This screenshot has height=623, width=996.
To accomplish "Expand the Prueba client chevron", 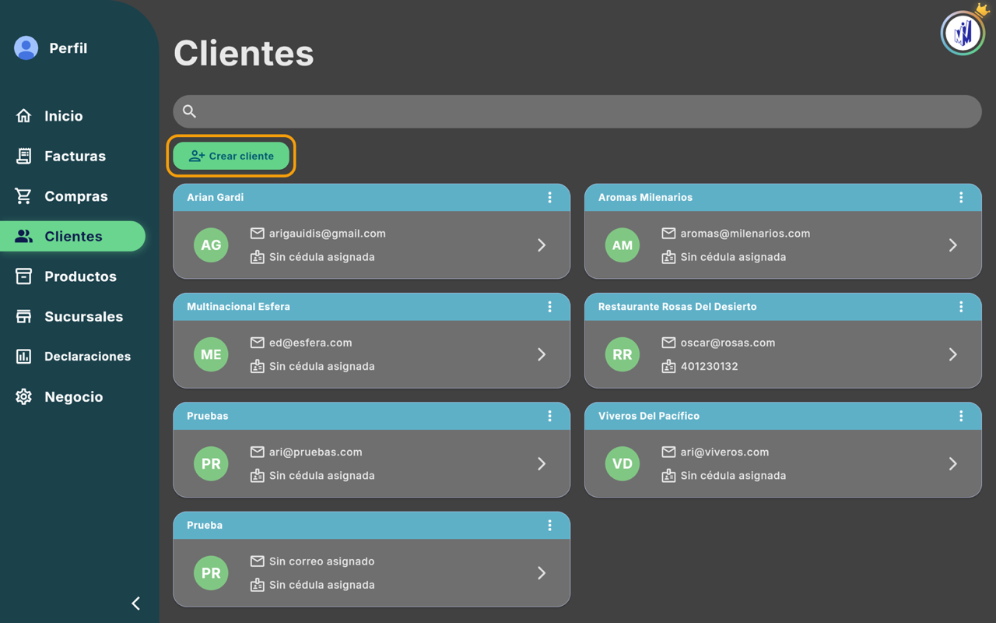I will point(542,573).
